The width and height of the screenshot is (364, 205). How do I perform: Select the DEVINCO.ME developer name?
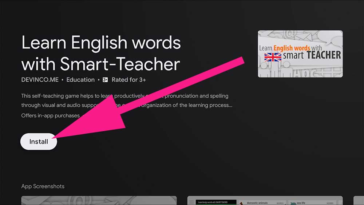[x=40, y=80]
